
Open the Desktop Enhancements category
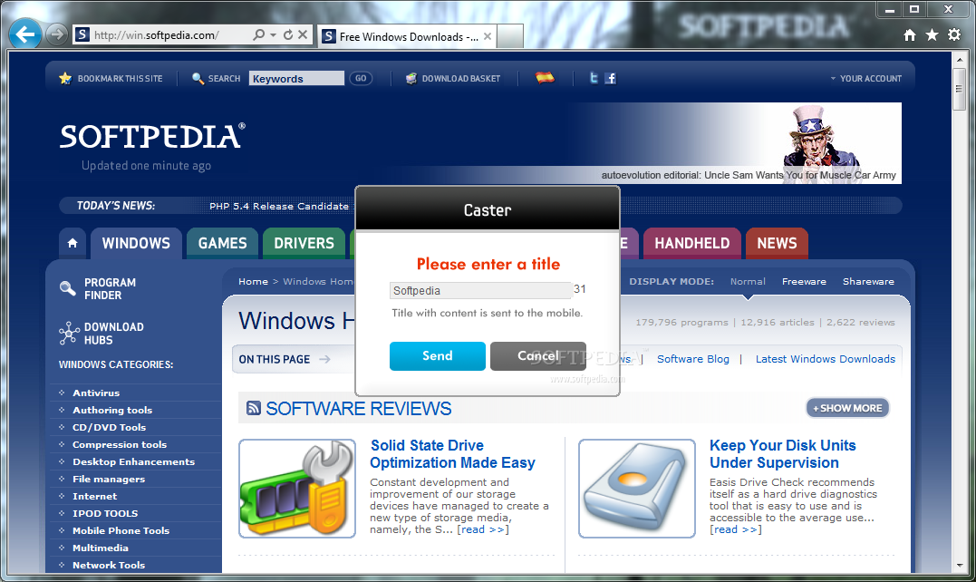[x=133, y=461]
